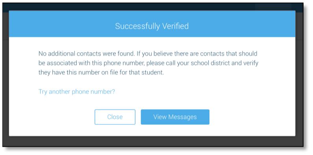Click the word 'Successfully' in the header
The width and height of the screenshot is (313, 155).
[x=137, y=26]
